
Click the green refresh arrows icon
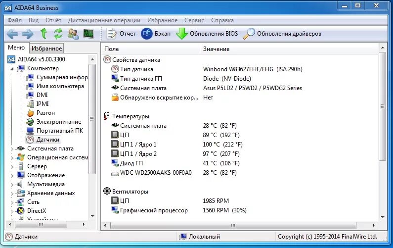point(58,34)
